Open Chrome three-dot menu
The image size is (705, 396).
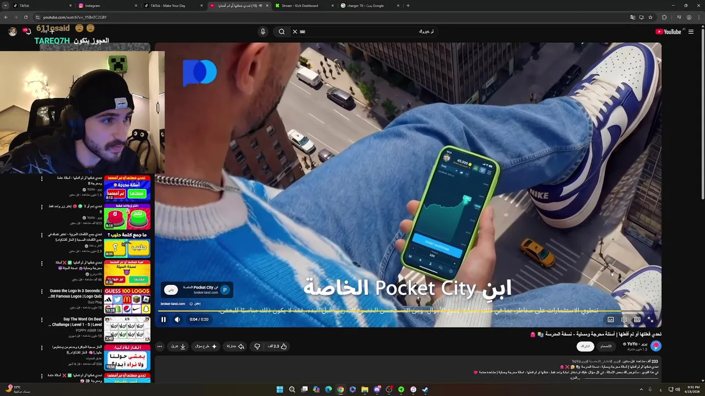(x=699, y=17)
